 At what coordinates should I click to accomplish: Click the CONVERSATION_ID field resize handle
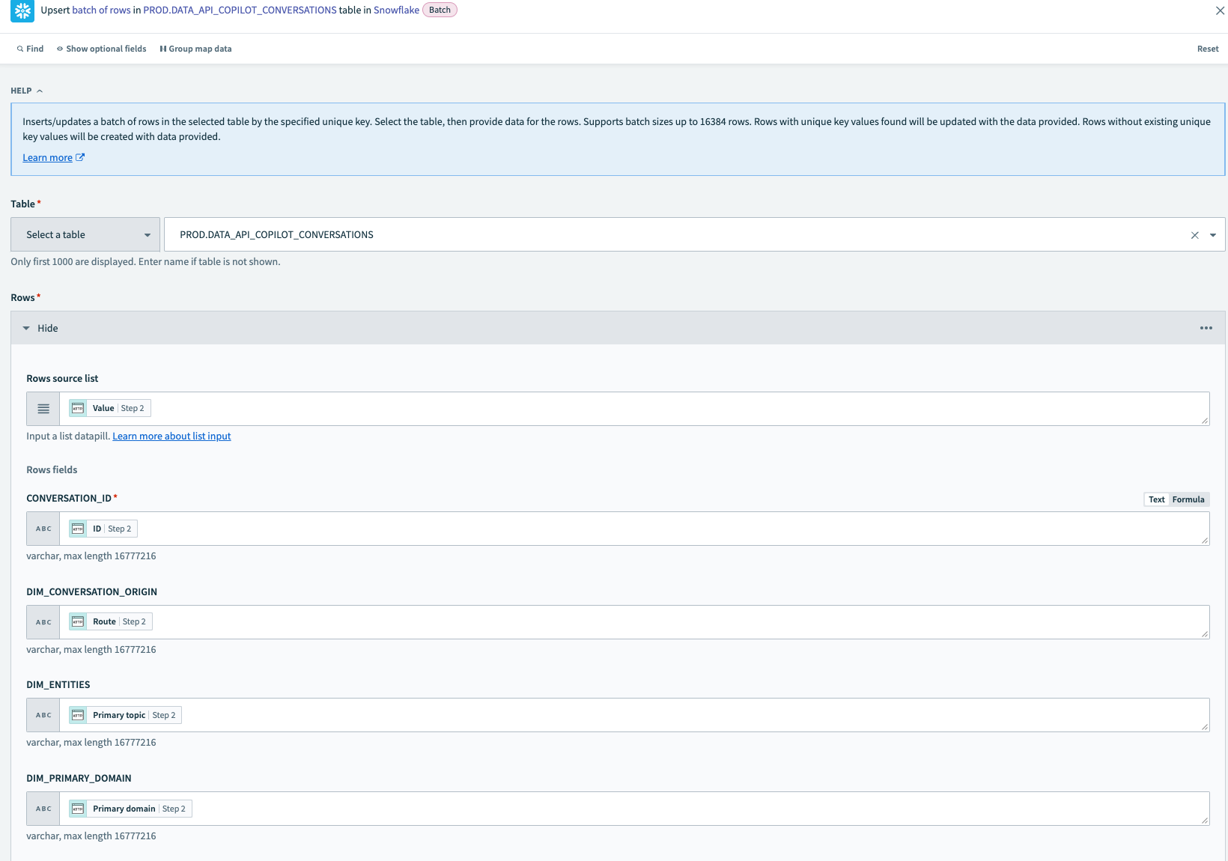1205,541
